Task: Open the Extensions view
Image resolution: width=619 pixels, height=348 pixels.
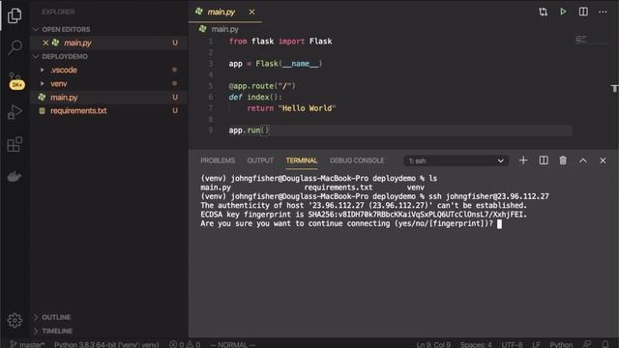Action: pos(15,144)
